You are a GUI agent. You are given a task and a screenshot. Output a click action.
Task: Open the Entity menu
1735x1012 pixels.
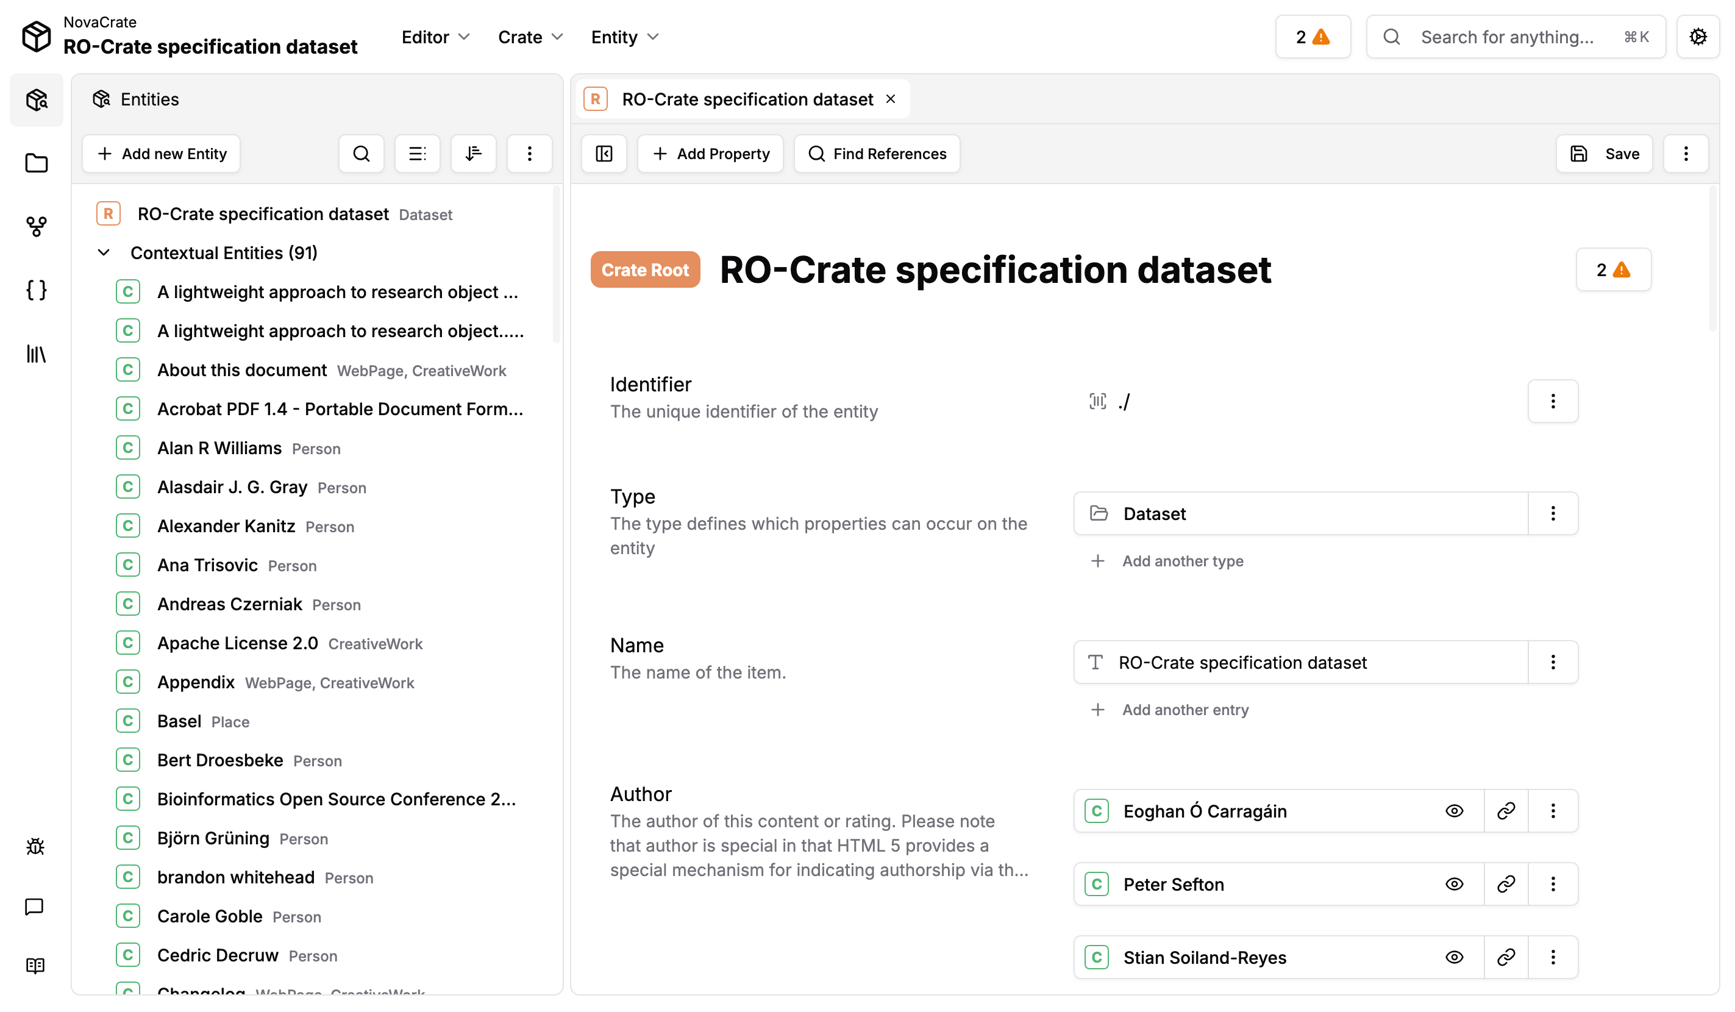[624, 37]
